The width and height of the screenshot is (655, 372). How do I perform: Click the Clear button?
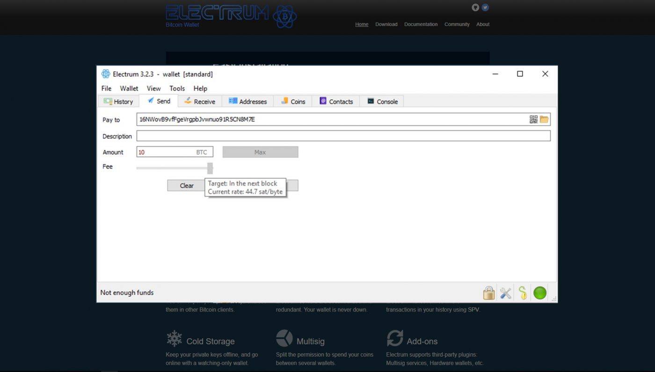[187, 186]
